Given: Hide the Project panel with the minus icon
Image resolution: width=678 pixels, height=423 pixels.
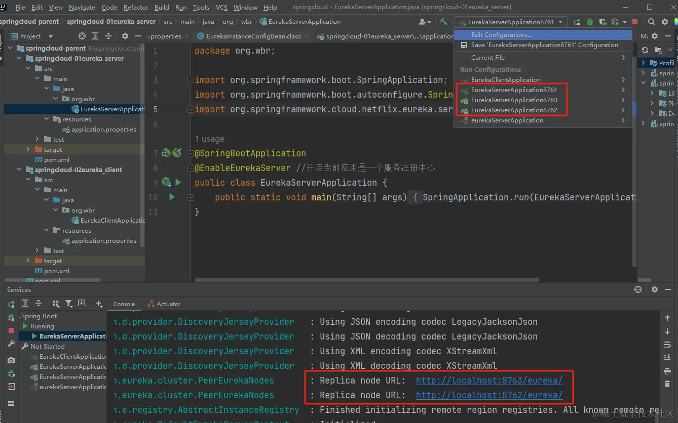Looking at the screenshot, I should pyautogui.click(x=139, y=36).
